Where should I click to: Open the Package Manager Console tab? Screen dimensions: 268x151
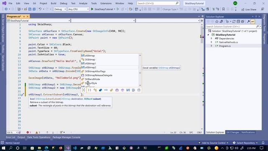coord(66,137)
